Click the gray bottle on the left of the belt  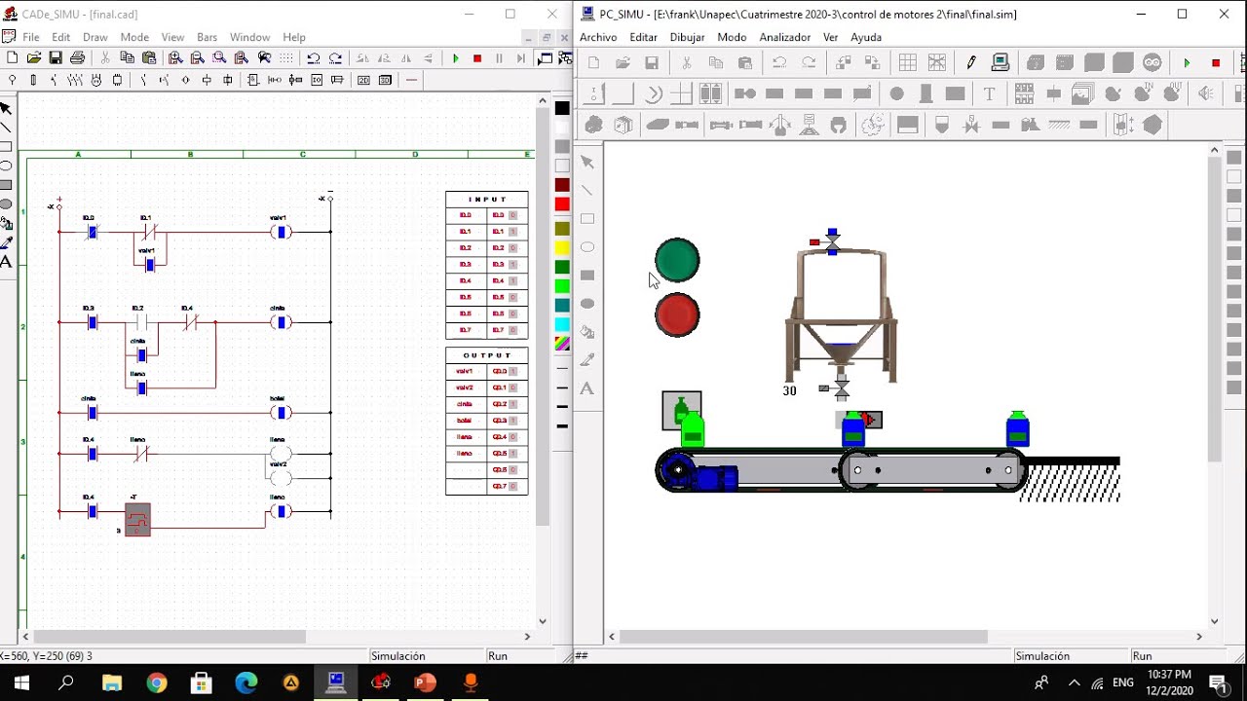pos(681,410)
